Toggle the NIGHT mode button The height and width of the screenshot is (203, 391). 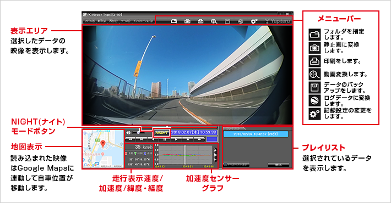click(161, 133)
